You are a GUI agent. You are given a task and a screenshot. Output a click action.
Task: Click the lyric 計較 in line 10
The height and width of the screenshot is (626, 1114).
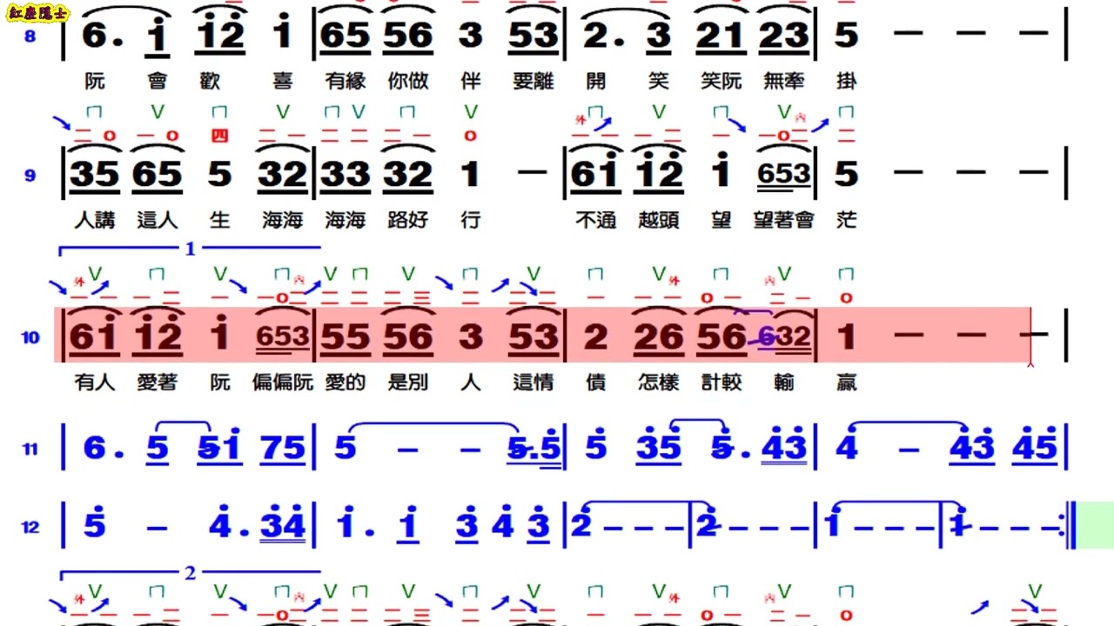click(721, 382)
